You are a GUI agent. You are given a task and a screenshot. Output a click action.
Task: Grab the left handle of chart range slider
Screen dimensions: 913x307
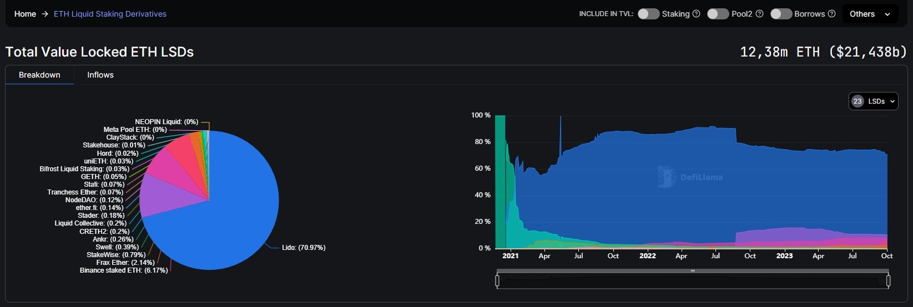click(497, 281)
